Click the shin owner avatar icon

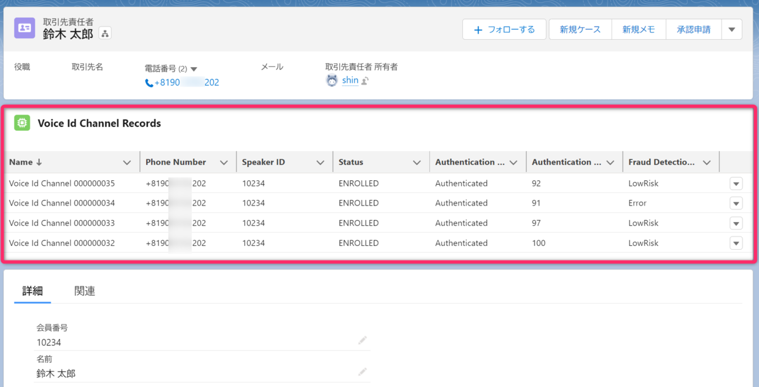(x=332, y=80)
